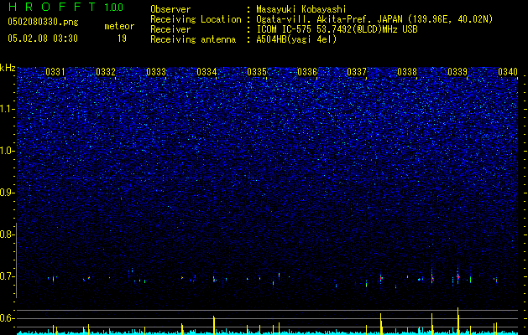Click the 0.8 kHz axis label
Image resolution: width=528 pixels, height=335 pixels.
(7, 234)
